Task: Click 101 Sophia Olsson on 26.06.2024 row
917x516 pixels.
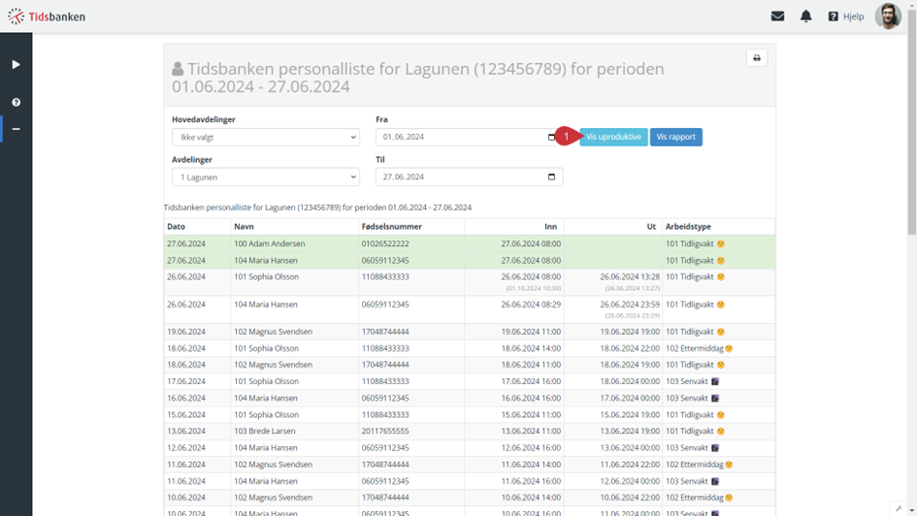Action: coord(267,277)
